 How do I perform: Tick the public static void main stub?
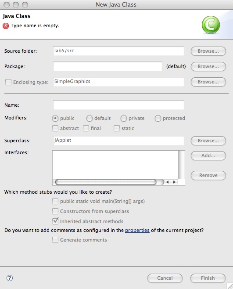point(55,201)
